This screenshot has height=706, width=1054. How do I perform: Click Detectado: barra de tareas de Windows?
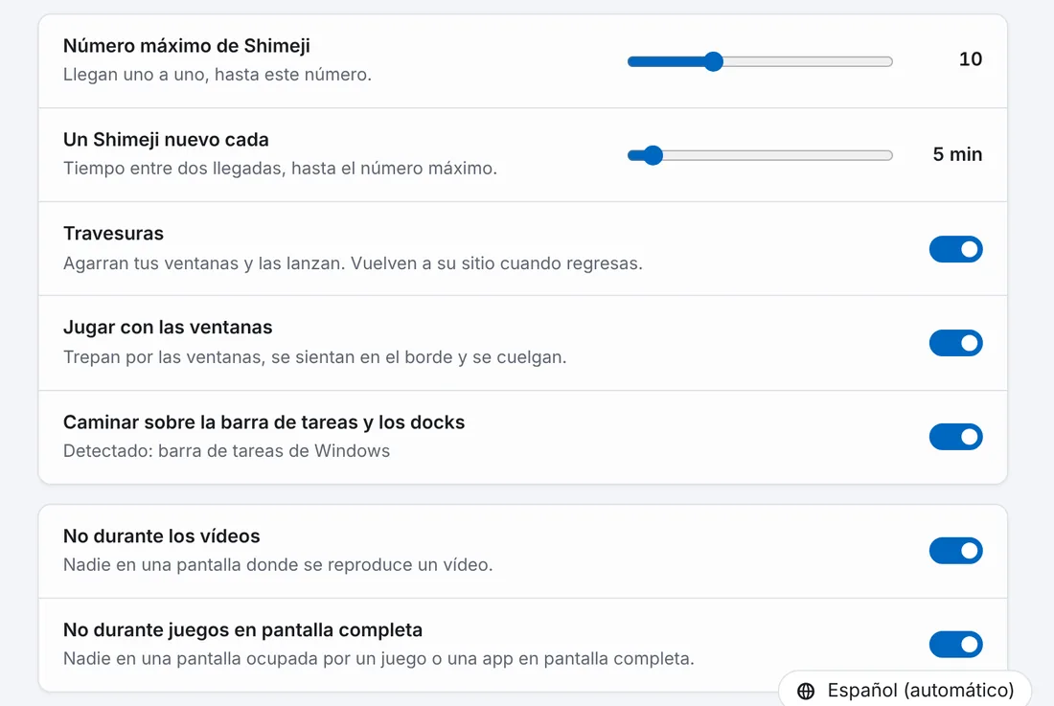pyautogui.click(x=226, y=451)
